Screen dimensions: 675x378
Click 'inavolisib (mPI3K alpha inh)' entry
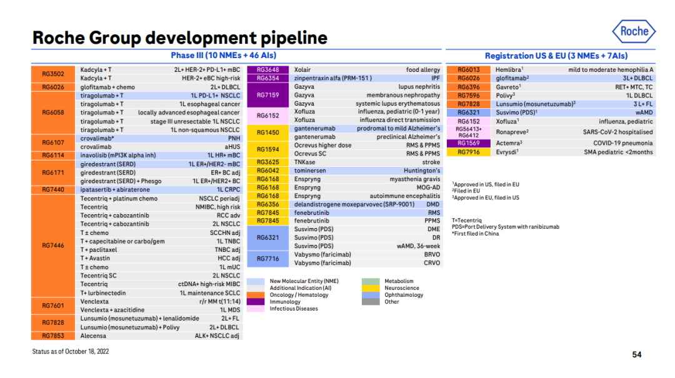[118, 156]
